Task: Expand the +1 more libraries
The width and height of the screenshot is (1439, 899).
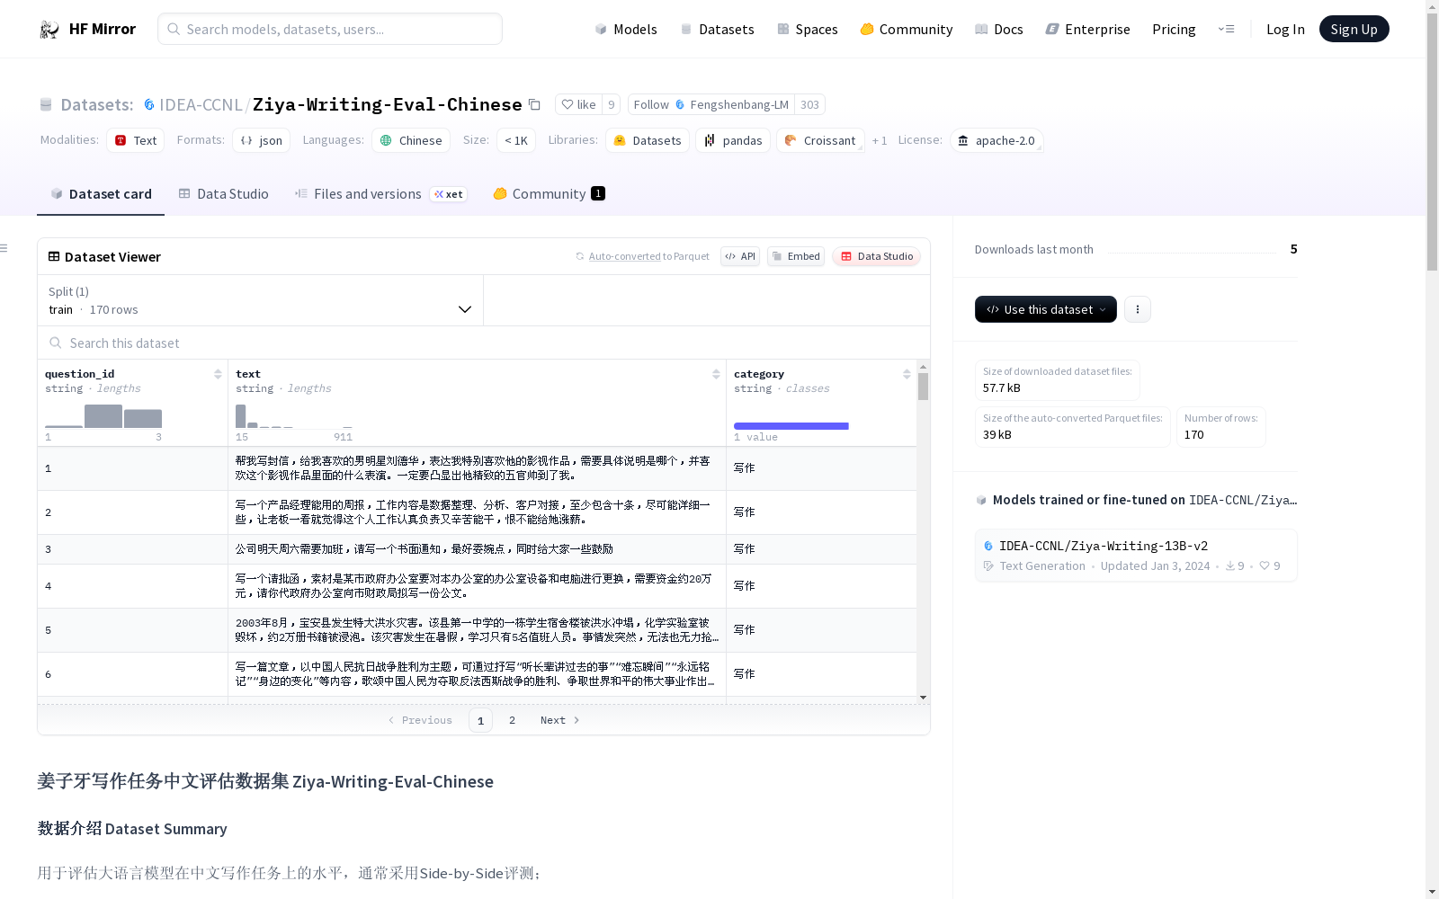Action: tap(880, 140)
